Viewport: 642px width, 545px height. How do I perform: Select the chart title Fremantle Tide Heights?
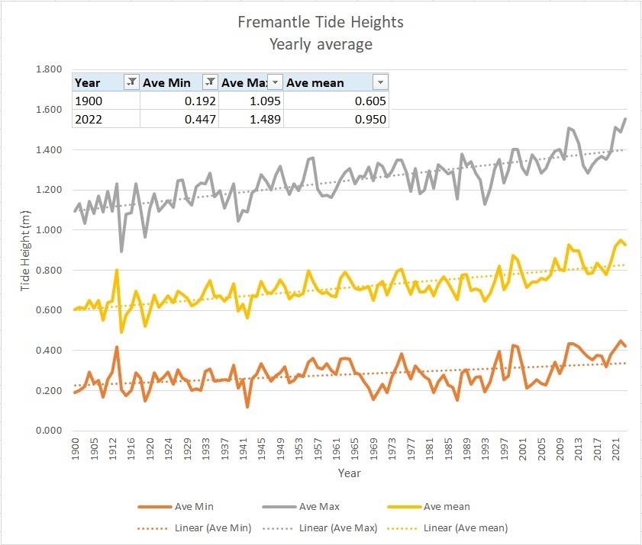click(x=321, y=22)
